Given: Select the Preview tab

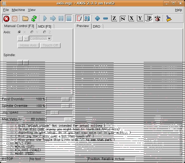Looking at the screenshot, I should (83, 26).
